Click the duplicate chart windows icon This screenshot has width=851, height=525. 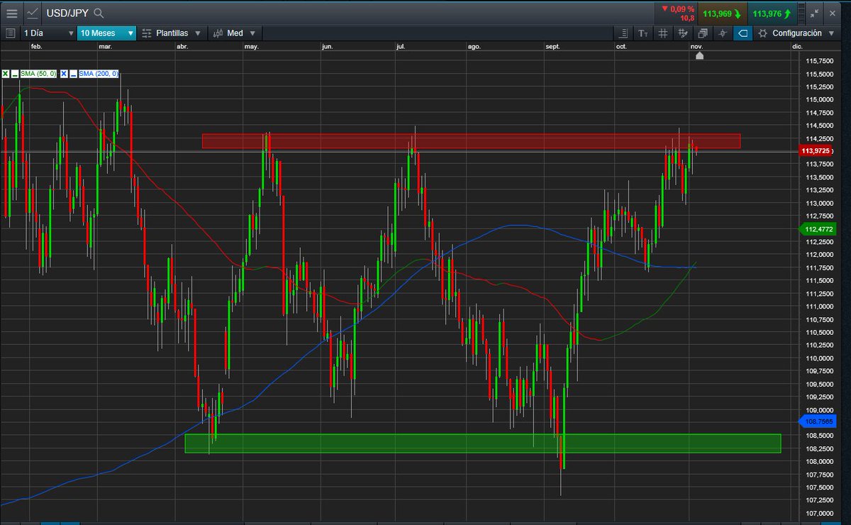pyautogui.click(x=703, y=33)
